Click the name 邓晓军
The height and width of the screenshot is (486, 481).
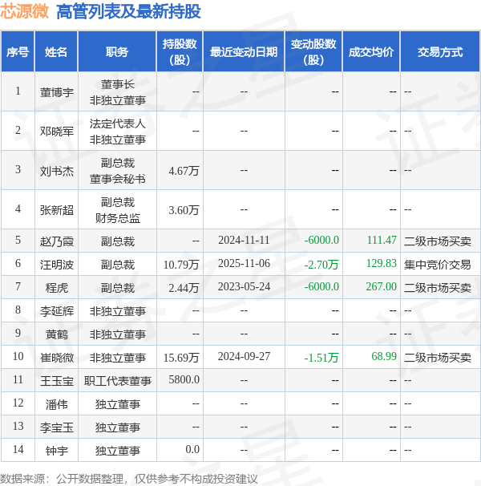pos(57,132)
